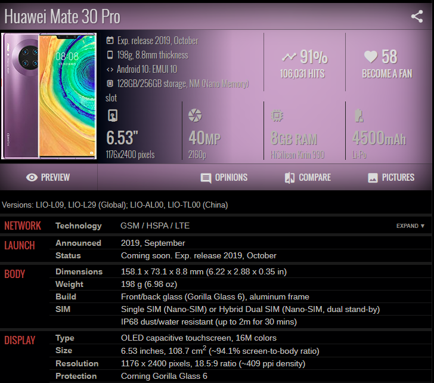Click the NETWORK section heading
This screenshot has height=383, width=434.
pyautogui.click(x=23, y=226)
